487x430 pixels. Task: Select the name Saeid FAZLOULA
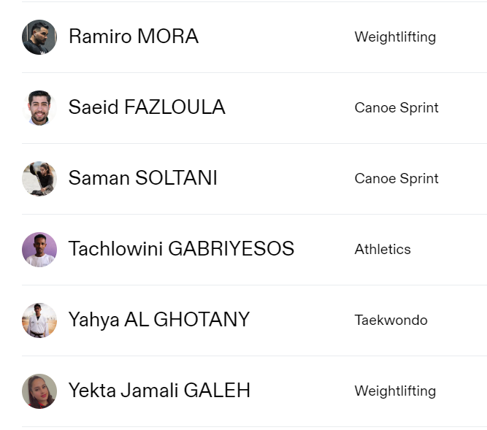click(x=147, y=107)
